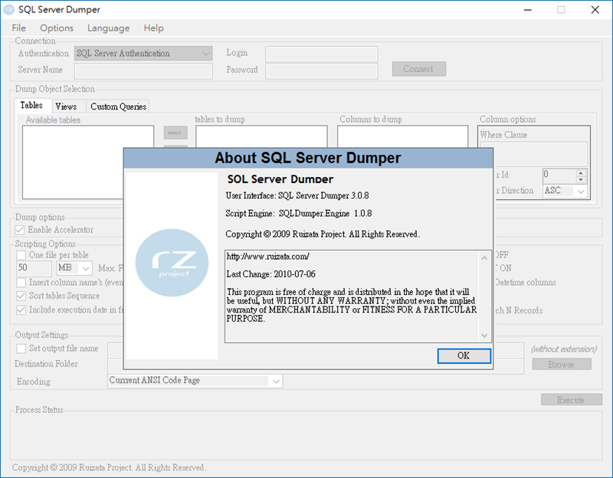Minimize the SQL Server Dumper window
This screenshot has height=478, width=613.
coord(528,10)
